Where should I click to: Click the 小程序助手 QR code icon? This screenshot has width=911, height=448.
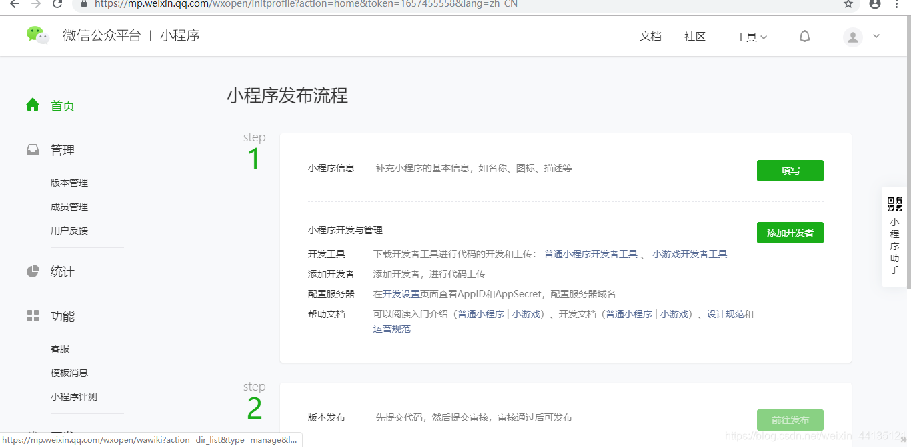coord(894,205)
